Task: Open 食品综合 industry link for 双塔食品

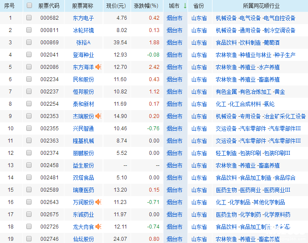Action: tap(285, 178)
